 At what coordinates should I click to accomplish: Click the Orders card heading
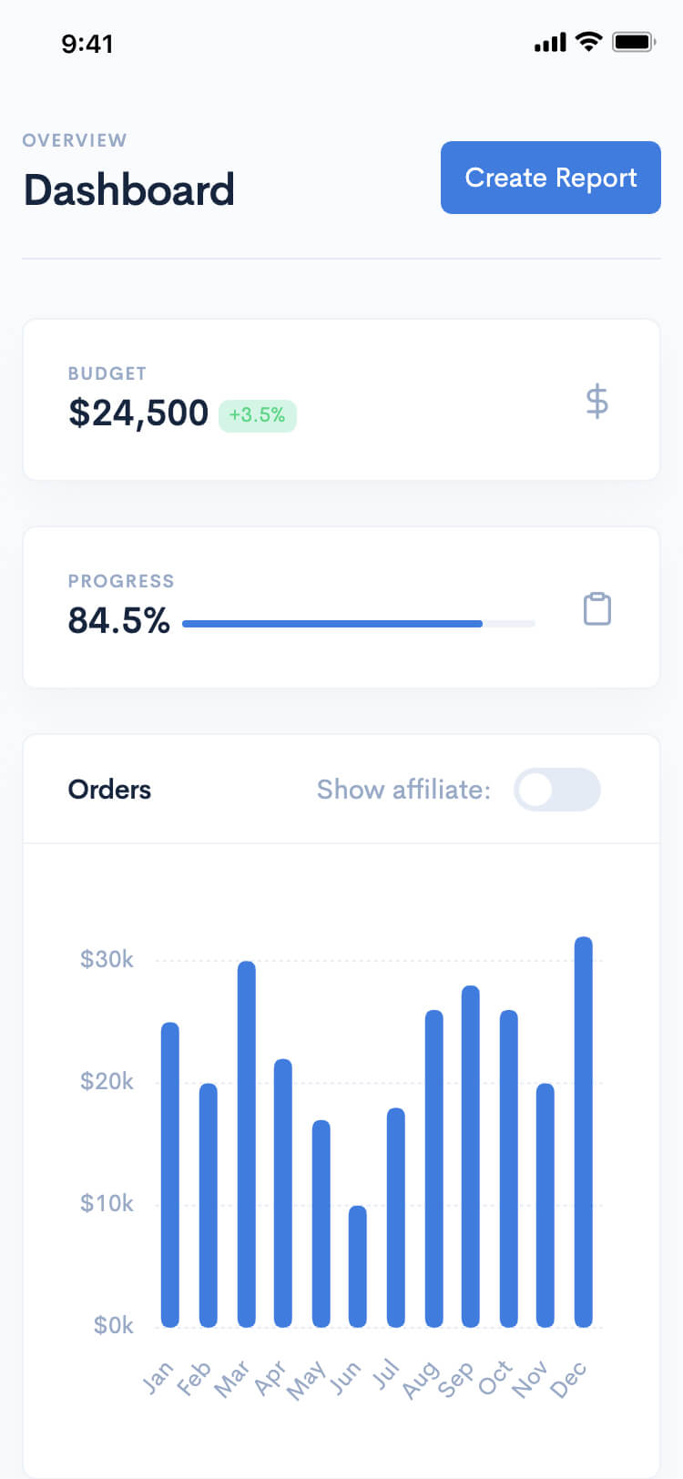[x=109, y=790]
